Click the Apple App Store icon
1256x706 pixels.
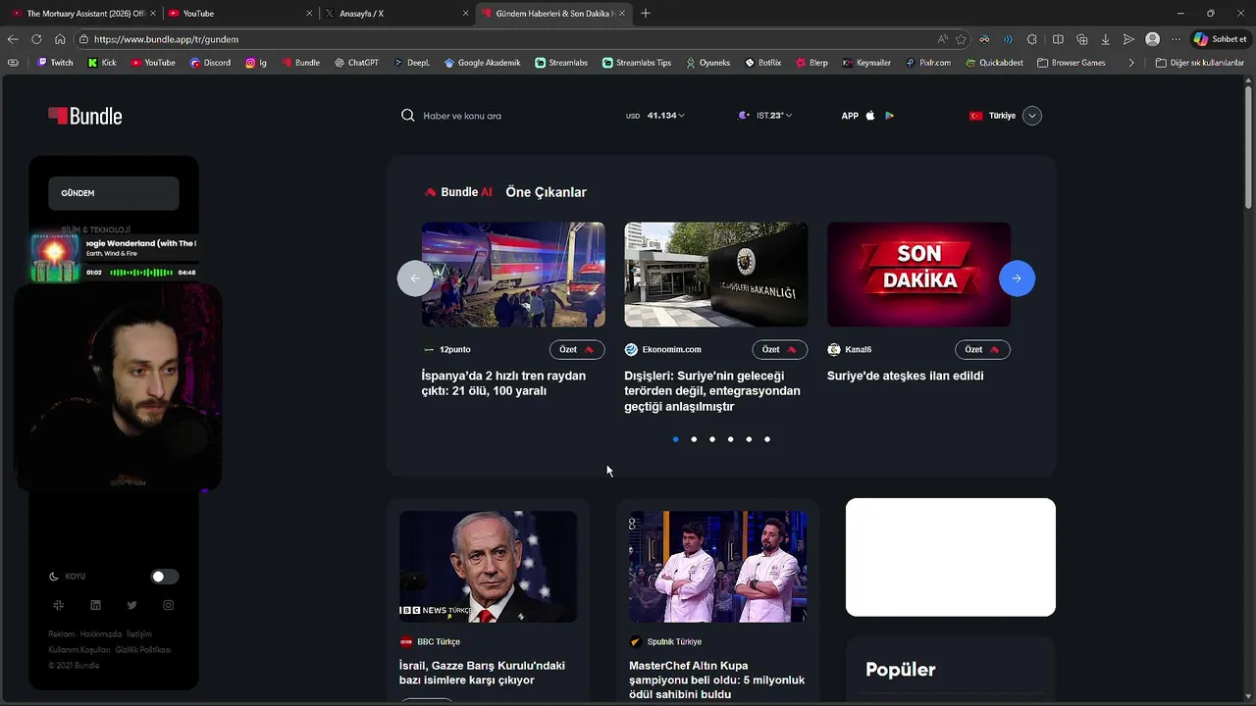(870, 116)
